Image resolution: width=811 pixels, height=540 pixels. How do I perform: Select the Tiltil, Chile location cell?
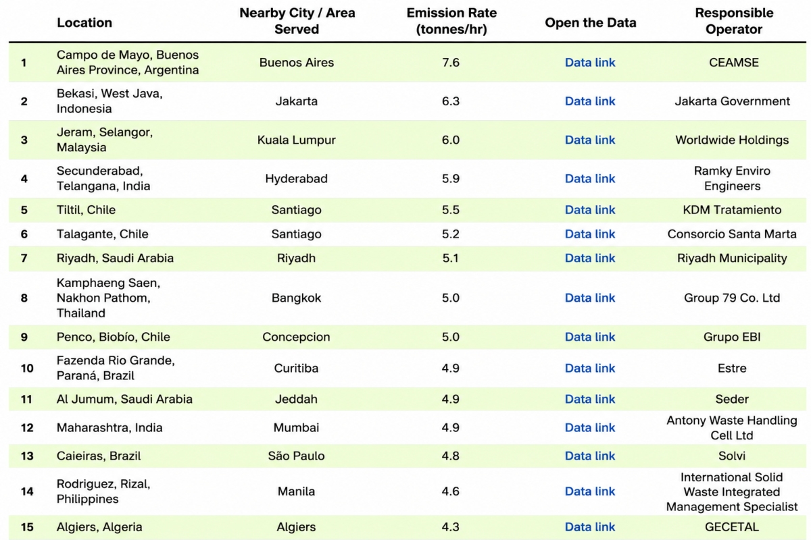(86, 210)
